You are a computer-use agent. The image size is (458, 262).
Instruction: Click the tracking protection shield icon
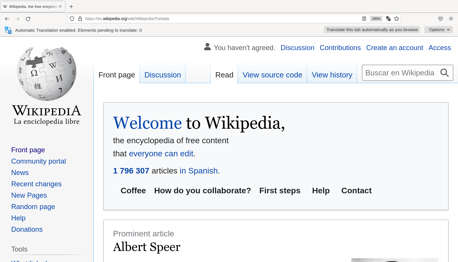[72, 19]
